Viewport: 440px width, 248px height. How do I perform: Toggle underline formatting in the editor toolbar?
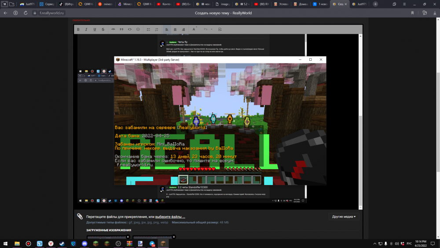(x=95, y=29)
